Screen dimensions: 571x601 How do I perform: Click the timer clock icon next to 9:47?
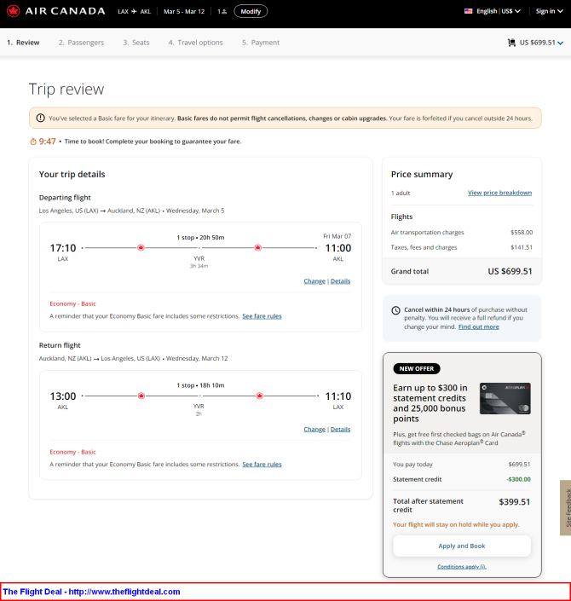point(33,142)
